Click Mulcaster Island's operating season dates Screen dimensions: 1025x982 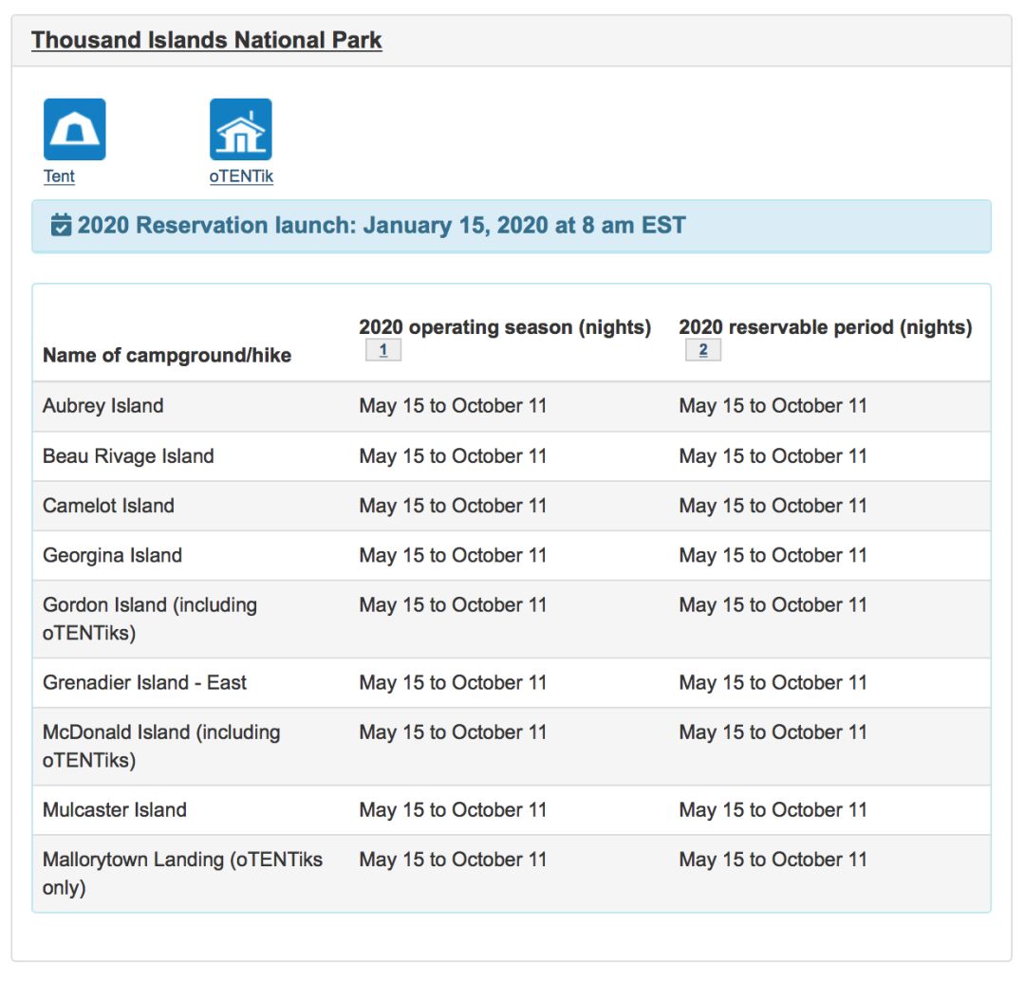pyautogui.click(x=453, y=810)
